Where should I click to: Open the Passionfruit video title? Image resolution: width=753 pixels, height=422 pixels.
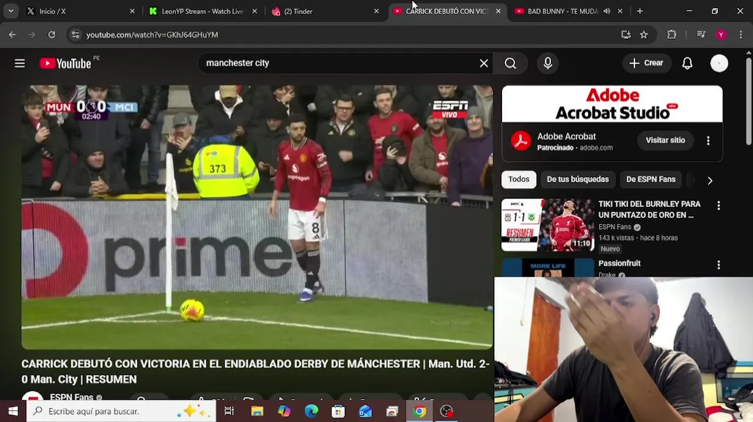(619, 263)
